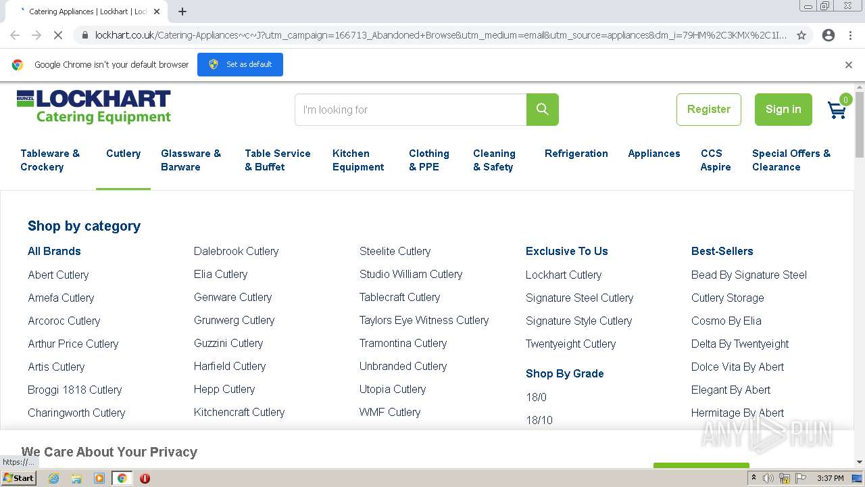This screenshot has width=865, height=487.
Task: Open Twentyeight Cutlery link
Action: pyautogui.click(x=570, y=344)
